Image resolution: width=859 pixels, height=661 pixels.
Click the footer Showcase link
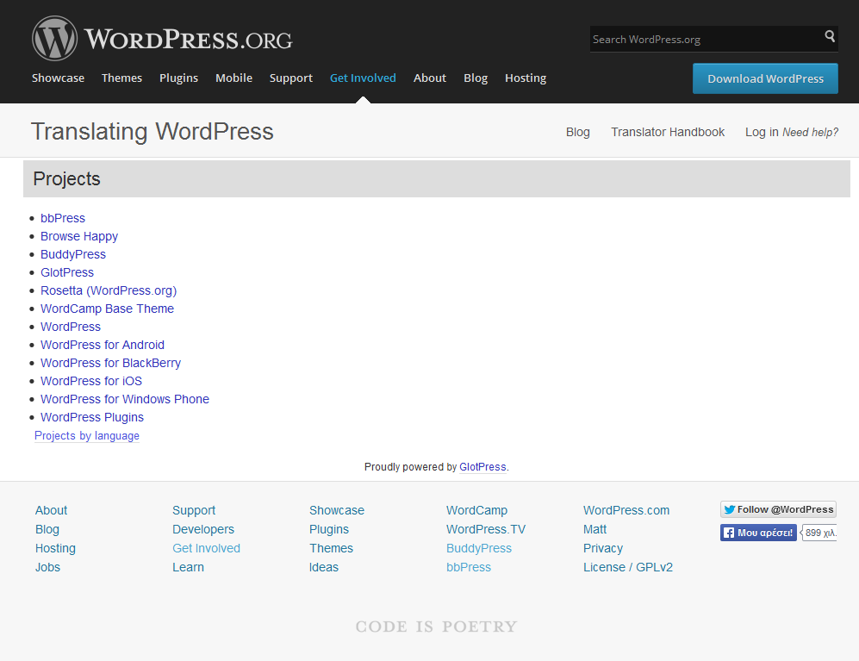[337, 510]
